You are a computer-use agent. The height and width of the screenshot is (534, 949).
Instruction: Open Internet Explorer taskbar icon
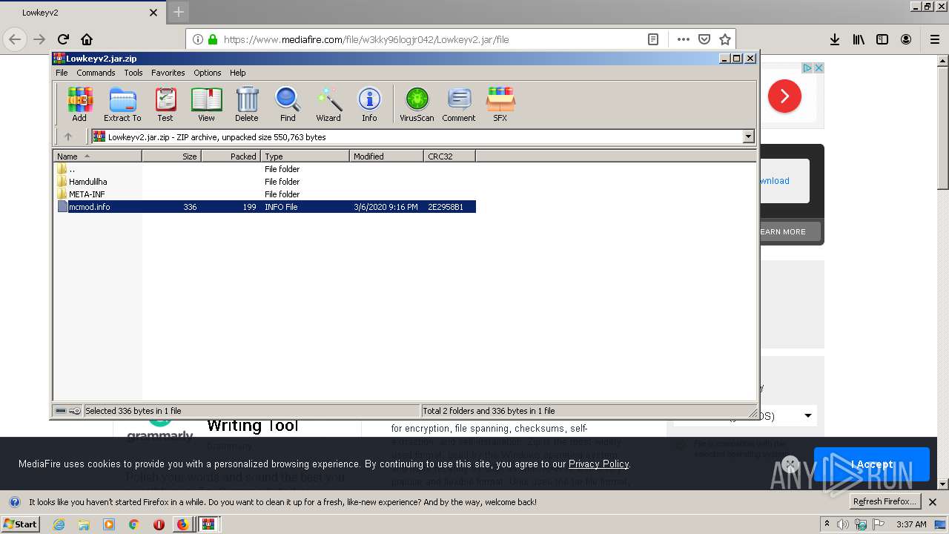point(59,524)
